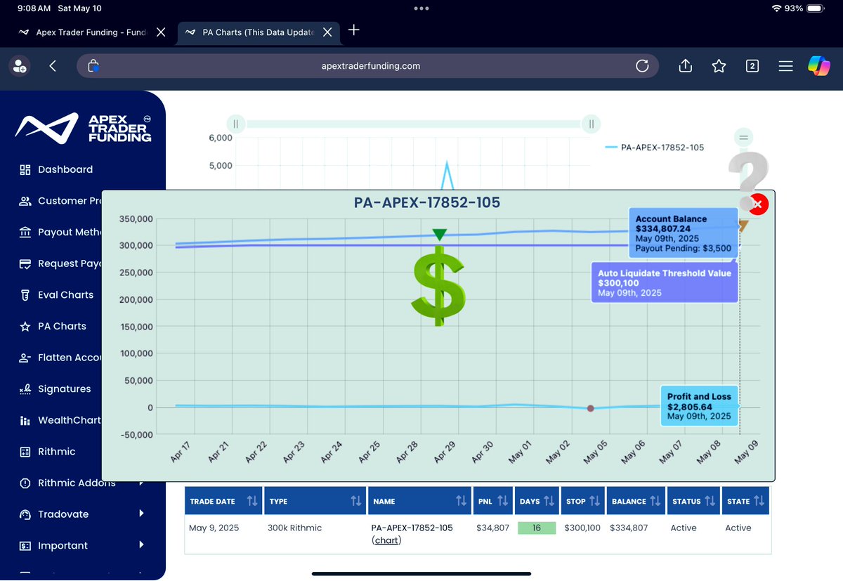The height and width of the screenshot is (581, 843).
Task: Go back with browser back arrow
Action: click(53, 66)
